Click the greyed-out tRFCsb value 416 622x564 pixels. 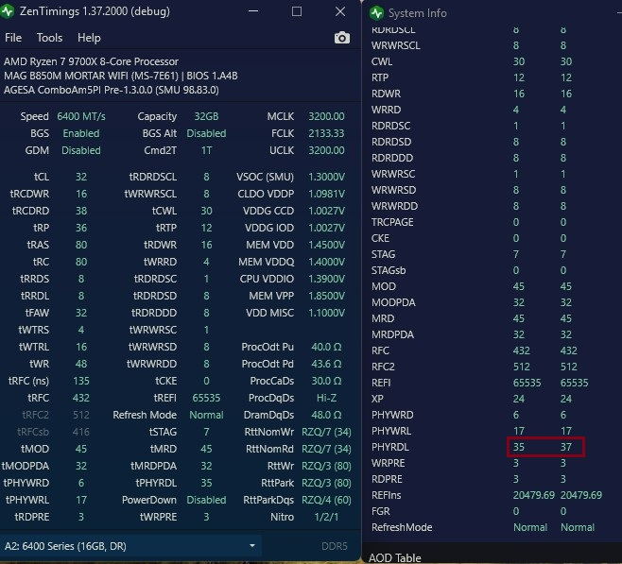(x=81, y=432)
